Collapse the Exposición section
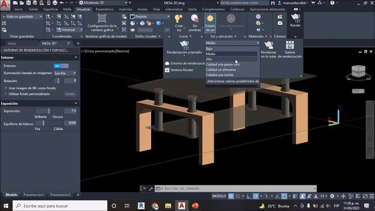 76,103
